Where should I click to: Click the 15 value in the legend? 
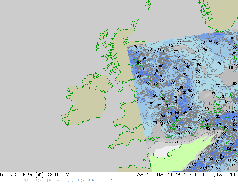point(27,181)
